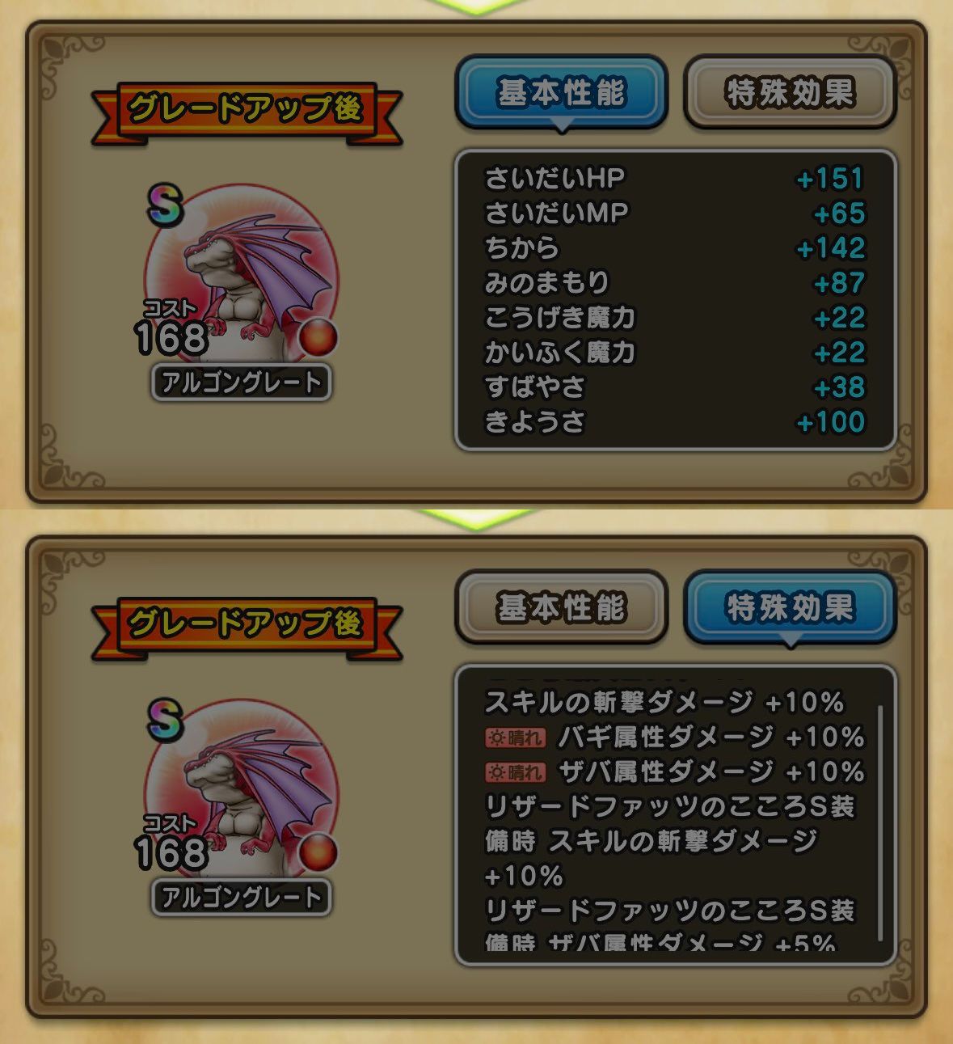Tap the red orb type icon in lower panel
This screenshot has height=1044, width=953.
click(318, 853)
